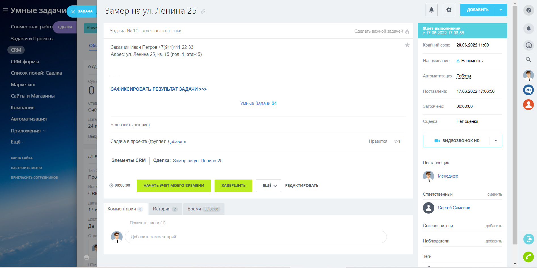Expand the ДОБАВИТЬ button dropdown arrow

[x=501, y=10]
